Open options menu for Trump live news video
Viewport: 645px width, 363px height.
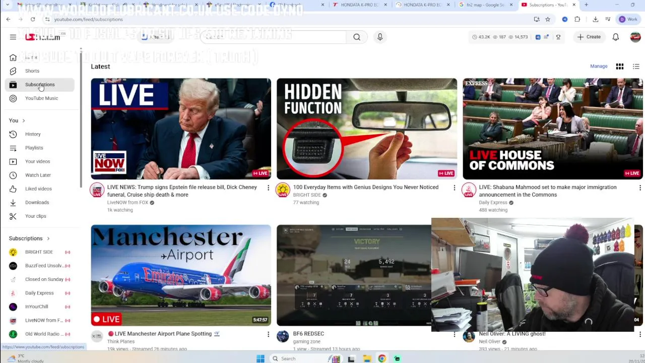click(x=268, y=188)
